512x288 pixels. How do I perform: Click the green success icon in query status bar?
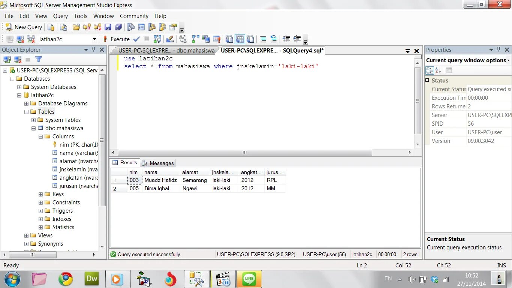click(x=113, y=254)
